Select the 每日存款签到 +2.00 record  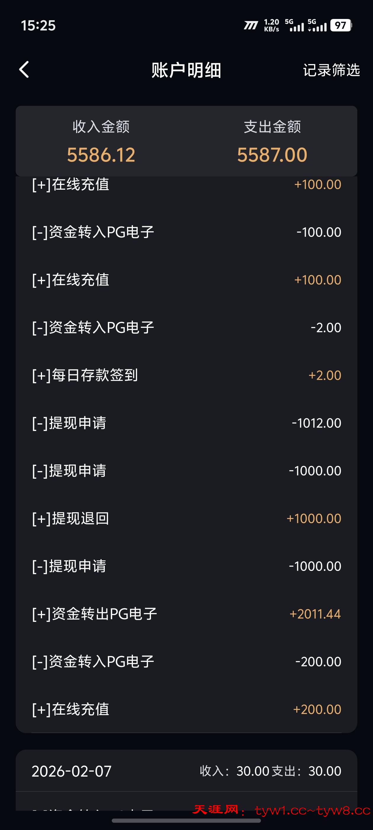tap(186, 375)
